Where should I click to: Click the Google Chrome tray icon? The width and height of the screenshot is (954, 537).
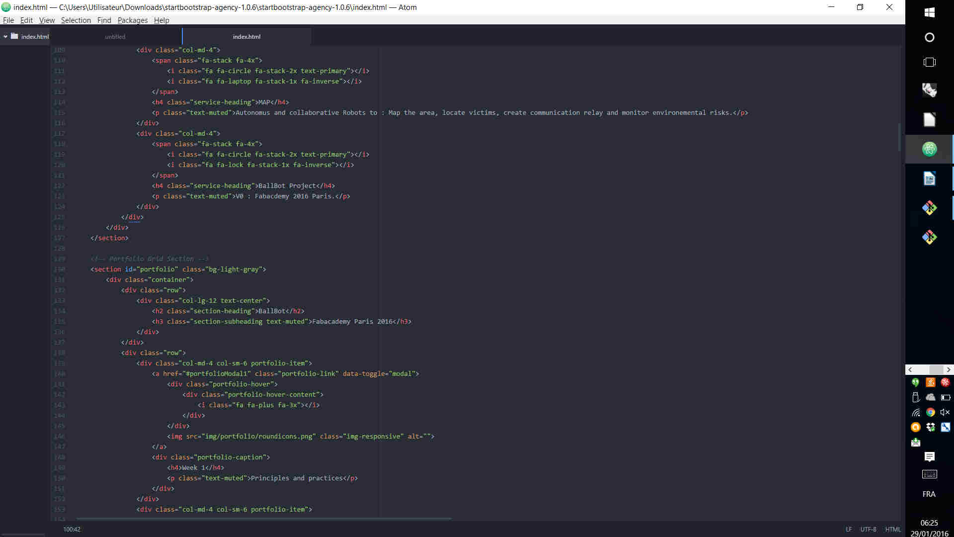point(930,412)
